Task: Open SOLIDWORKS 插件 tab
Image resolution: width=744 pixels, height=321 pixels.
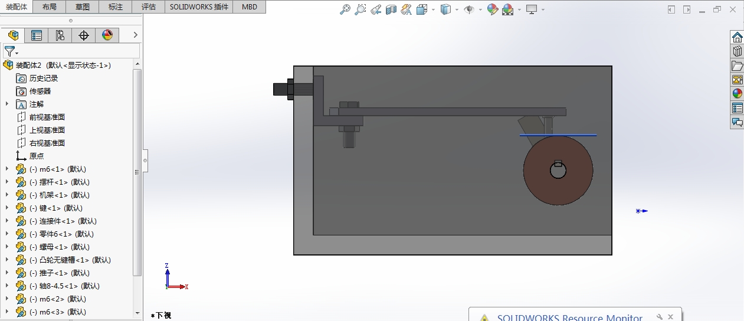Action: click(x=199, y=7)
